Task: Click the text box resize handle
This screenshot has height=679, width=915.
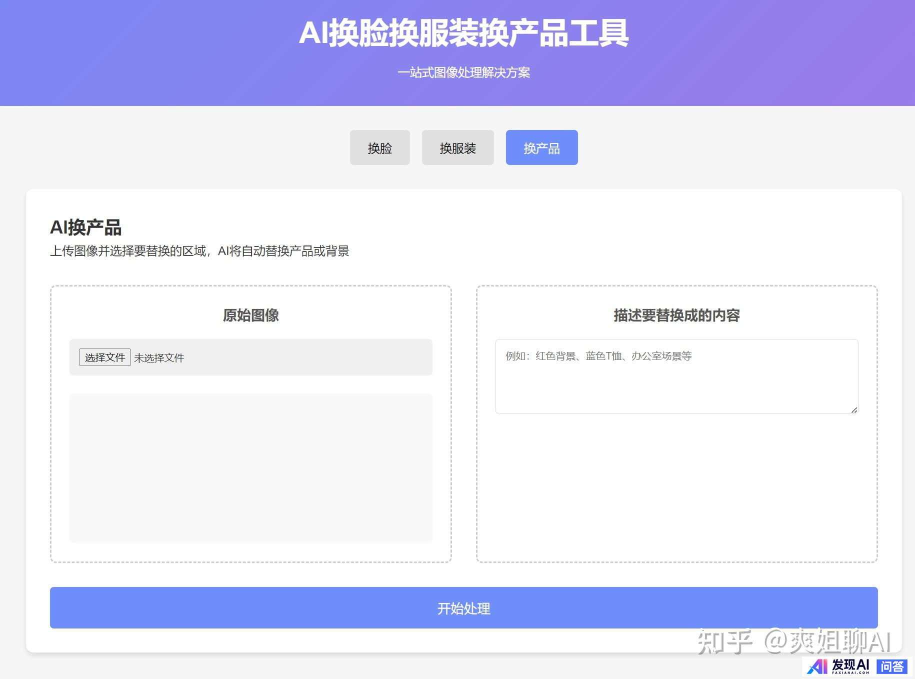Action: pos(854,410)
